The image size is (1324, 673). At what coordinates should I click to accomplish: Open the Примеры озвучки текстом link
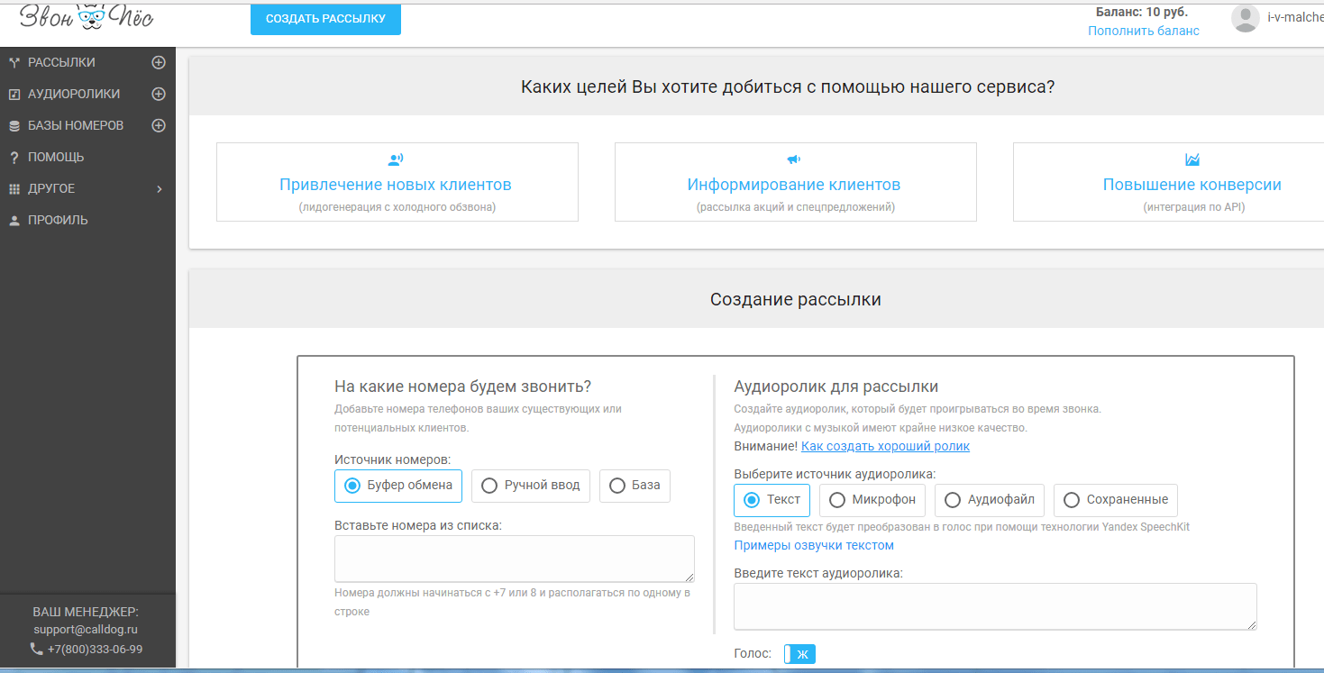[814, 545]
